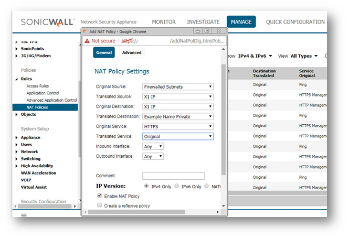Click the dialog address bar URL
349x239 pixels.
click(x=173, y=41)
